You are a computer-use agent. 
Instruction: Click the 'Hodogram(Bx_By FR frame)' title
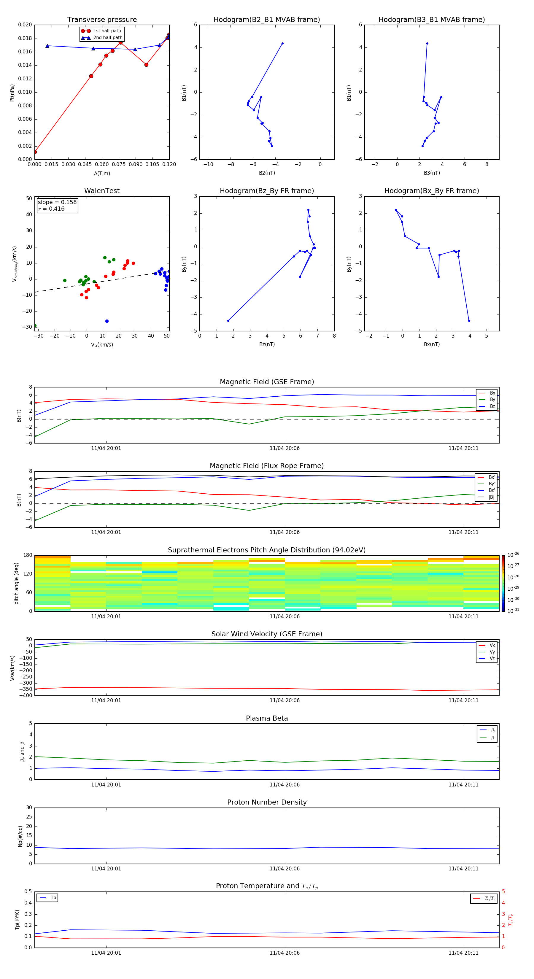432,191
